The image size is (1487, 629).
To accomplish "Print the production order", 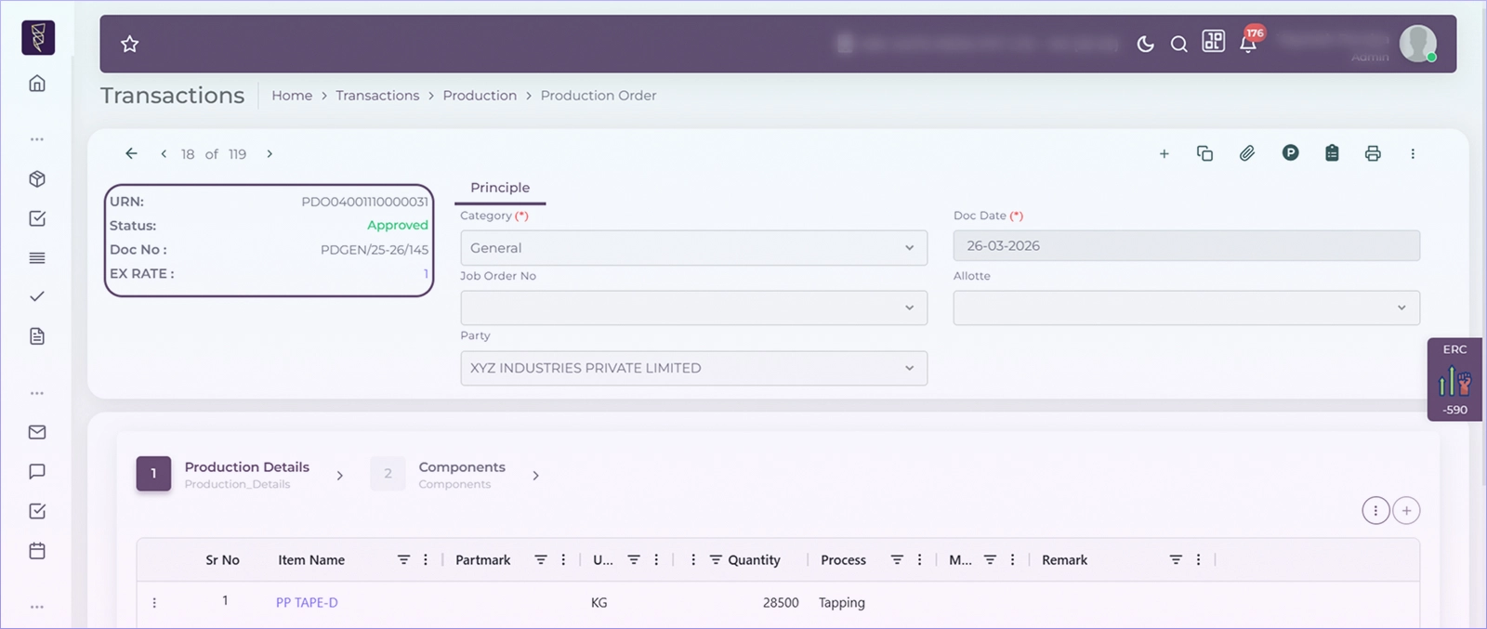I will (1373, 154).
